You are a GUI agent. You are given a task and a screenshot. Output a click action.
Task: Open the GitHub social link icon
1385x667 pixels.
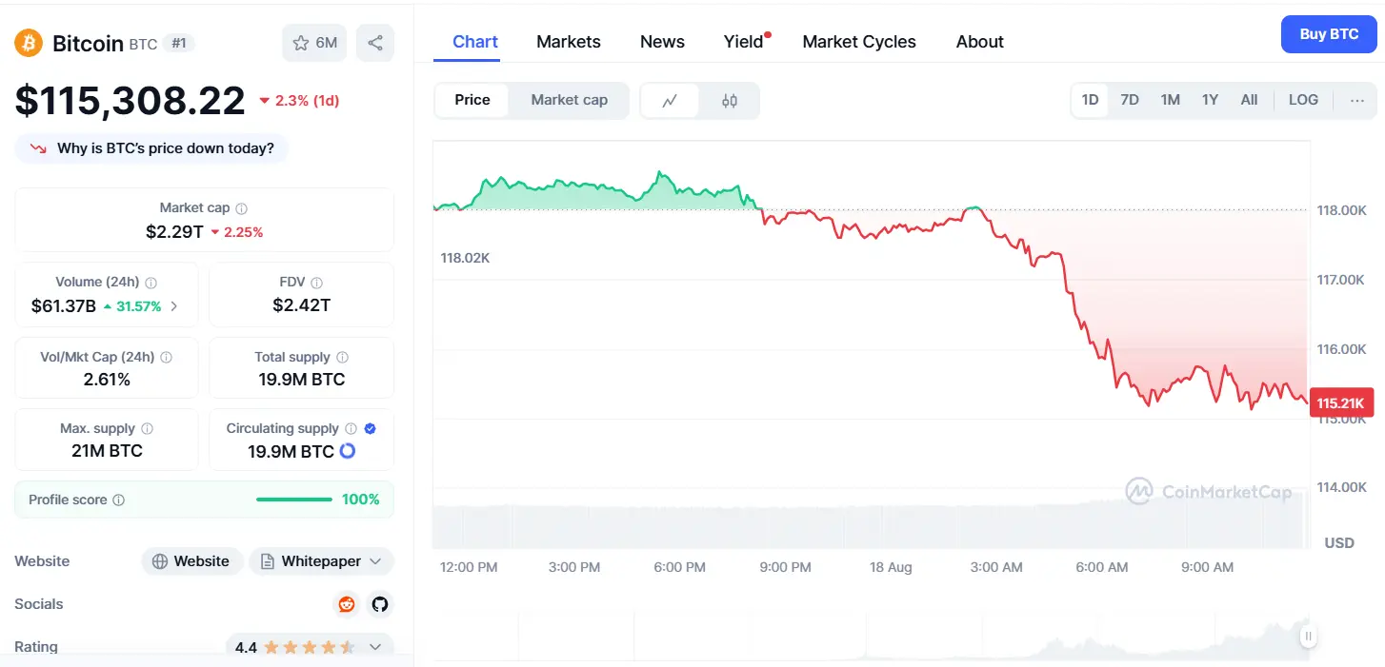(380, 604)
